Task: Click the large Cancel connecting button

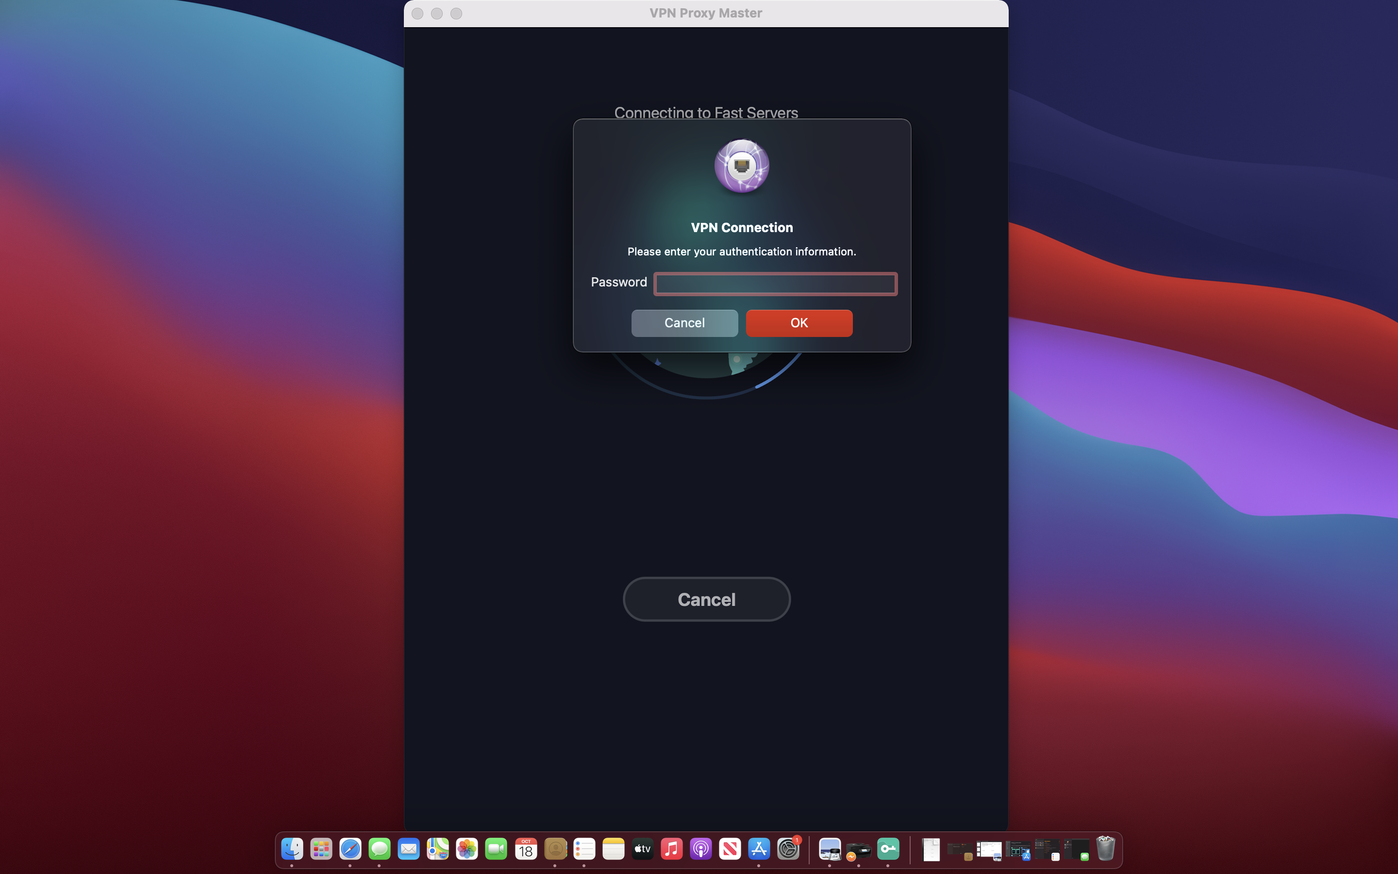Action: [706, 600]
